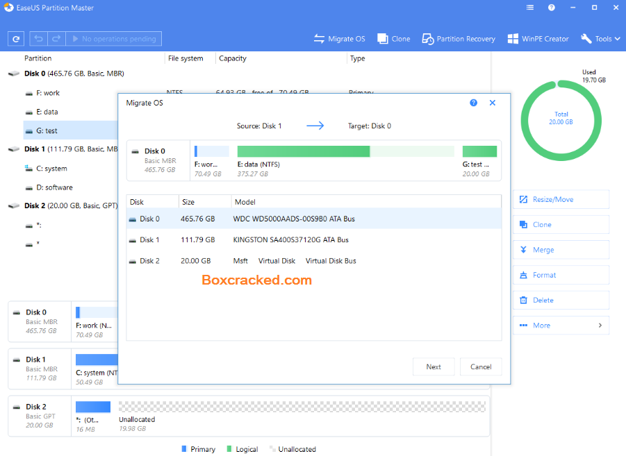Image resolution: width=626 pixels, height=456 pixels.
Task: Click Delete in the right panel
Action: 561,300
